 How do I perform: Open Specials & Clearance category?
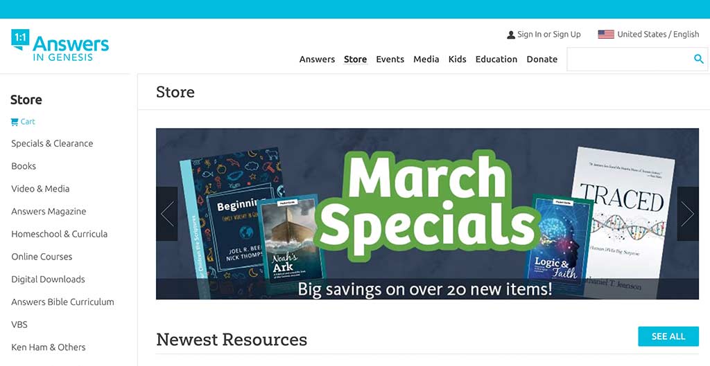(52, 143)
